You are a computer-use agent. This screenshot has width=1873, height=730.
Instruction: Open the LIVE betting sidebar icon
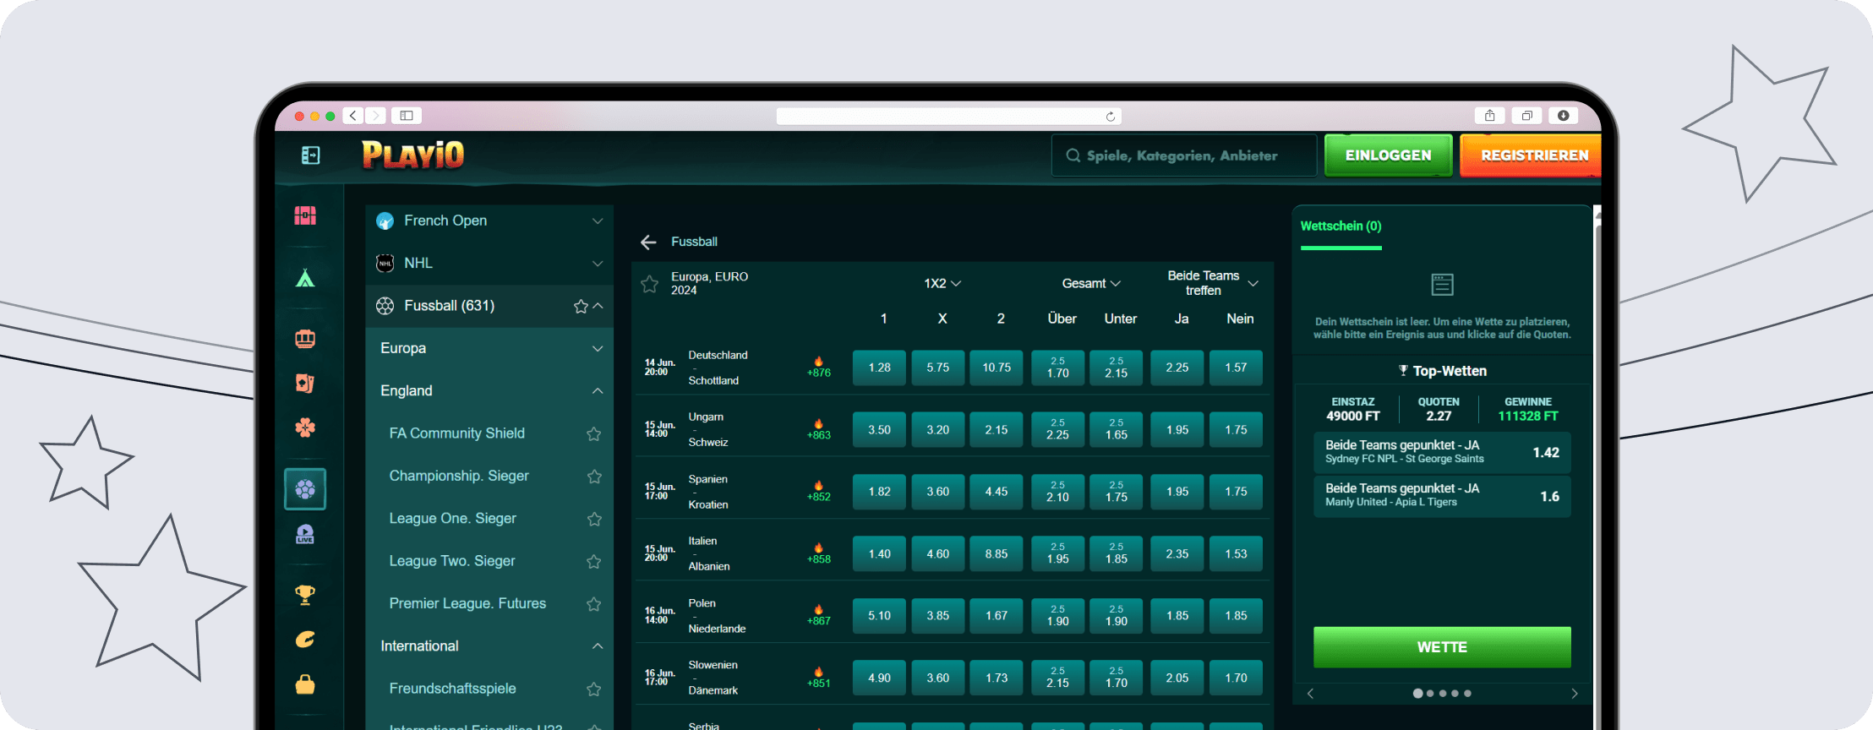click(305, 534)
